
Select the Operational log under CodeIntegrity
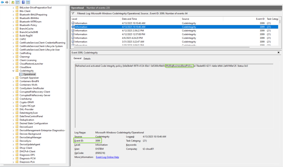[x=29, y=74]
